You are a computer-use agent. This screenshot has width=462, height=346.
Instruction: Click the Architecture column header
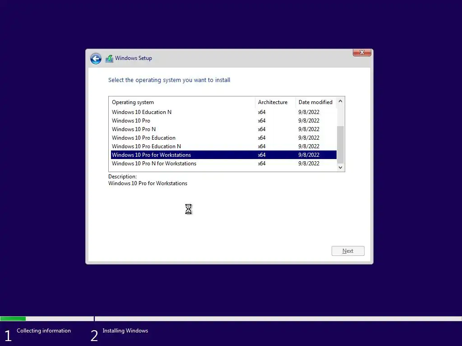pos(276,102)
